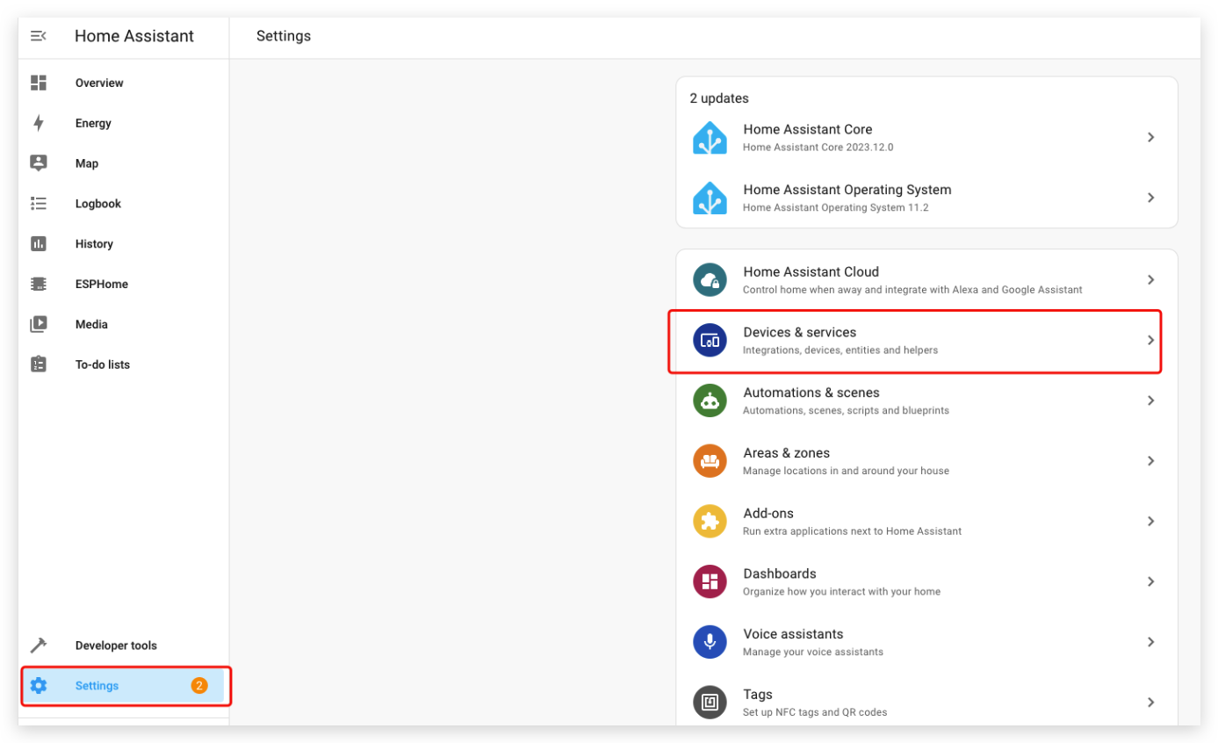Expand Home Assistant Operating System chevron
The height and width of the screenshot is (743, 1218).
point(1151,198)
